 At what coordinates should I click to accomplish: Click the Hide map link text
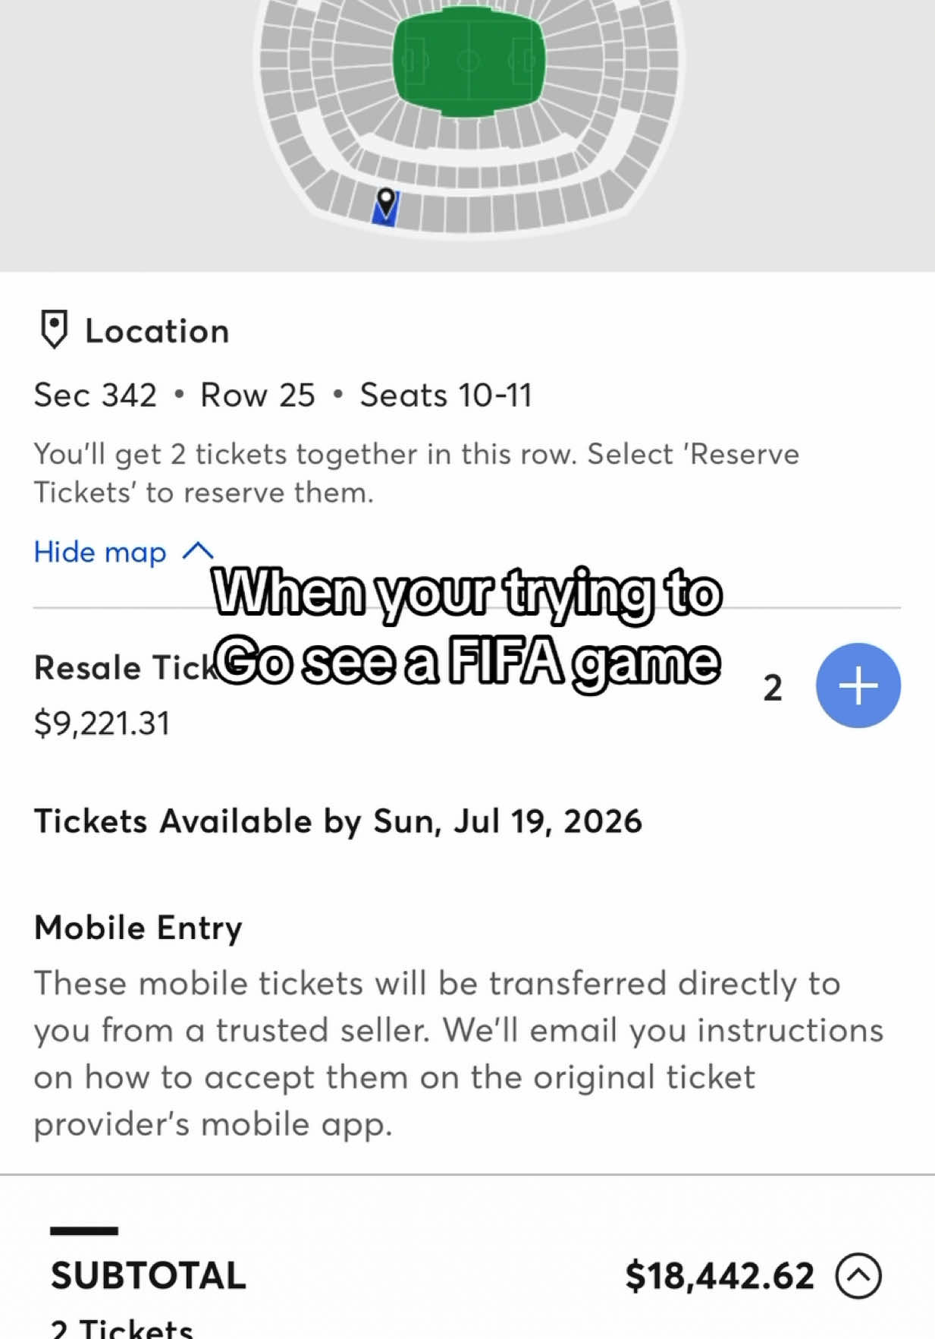pos(100,552)
